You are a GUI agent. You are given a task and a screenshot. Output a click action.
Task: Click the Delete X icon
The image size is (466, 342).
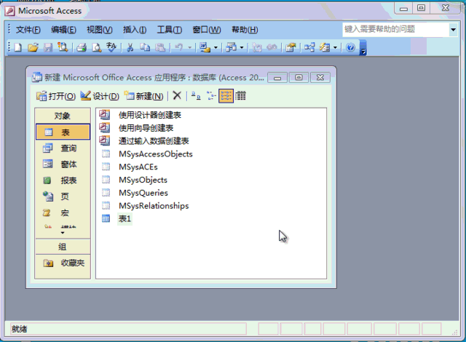pyautogui.click(x=177, y=95)
